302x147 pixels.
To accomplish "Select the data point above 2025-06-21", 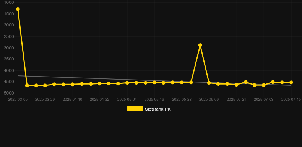I will (x=237, y=85).
